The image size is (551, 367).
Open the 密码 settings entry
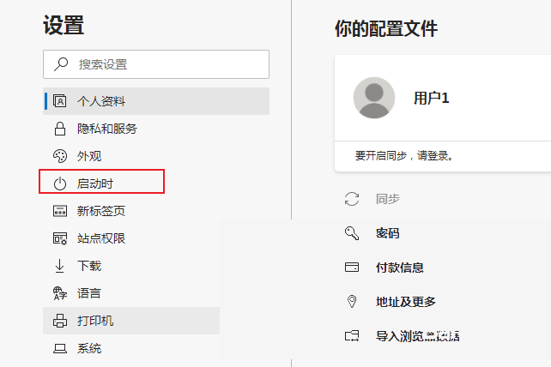coord(388,233)
